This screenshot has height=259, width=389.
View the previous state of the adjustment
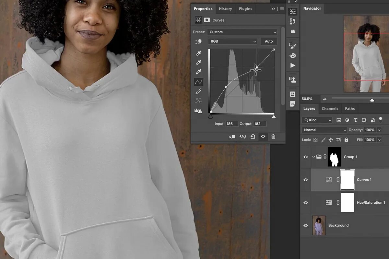click(x=242, y=137)
